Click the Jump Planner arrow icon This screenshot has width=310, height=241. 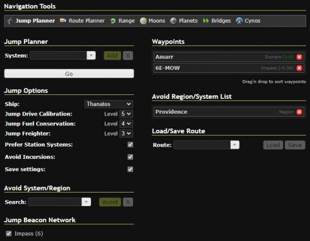click(10, 21)
